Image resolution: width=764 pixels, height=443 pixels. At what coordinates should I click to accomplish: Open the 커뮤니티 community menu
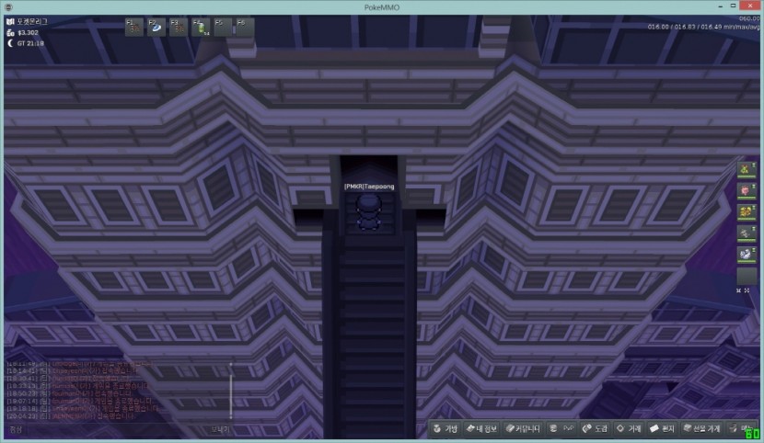coord(523,429)
